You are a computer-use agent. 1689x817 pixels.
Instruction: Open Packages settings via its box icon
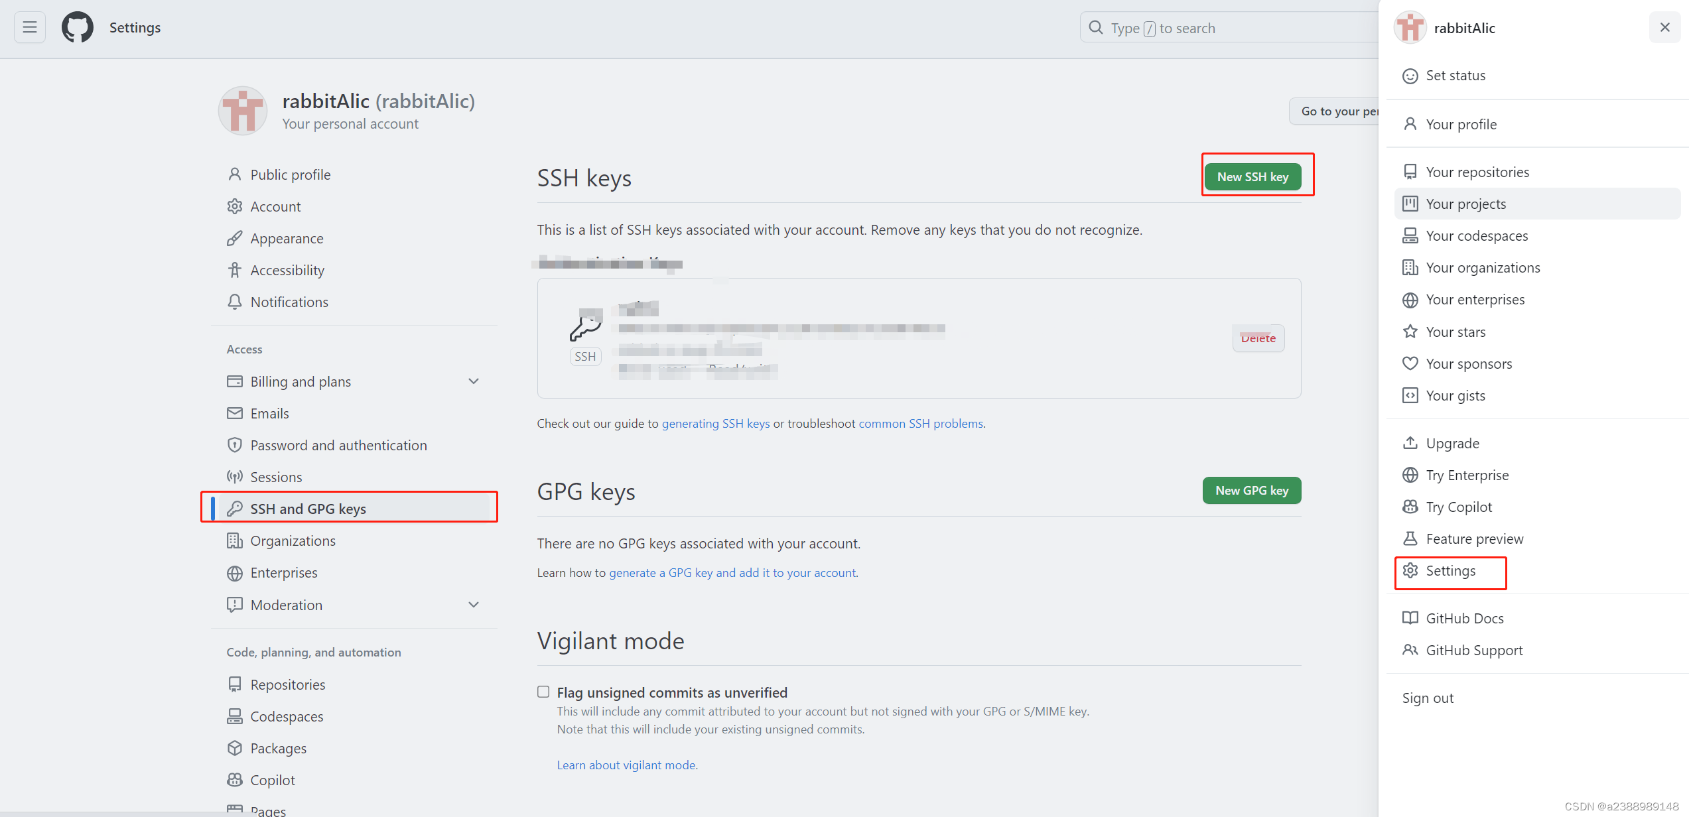click(x=236, y=748)
